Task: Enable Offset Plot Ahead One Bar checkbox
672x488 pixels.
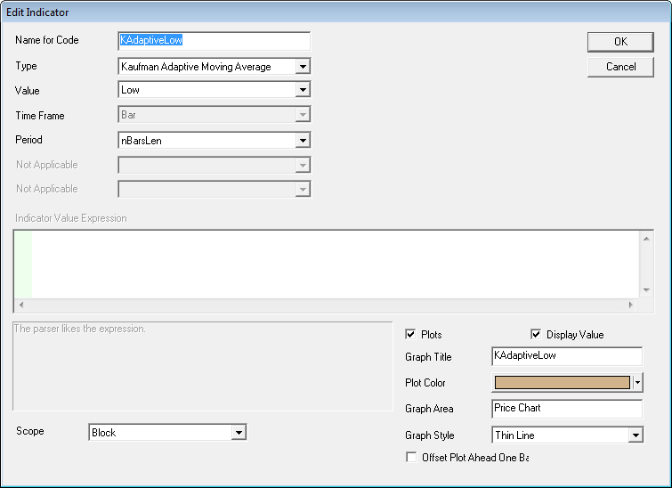Action: click(410, 458)
